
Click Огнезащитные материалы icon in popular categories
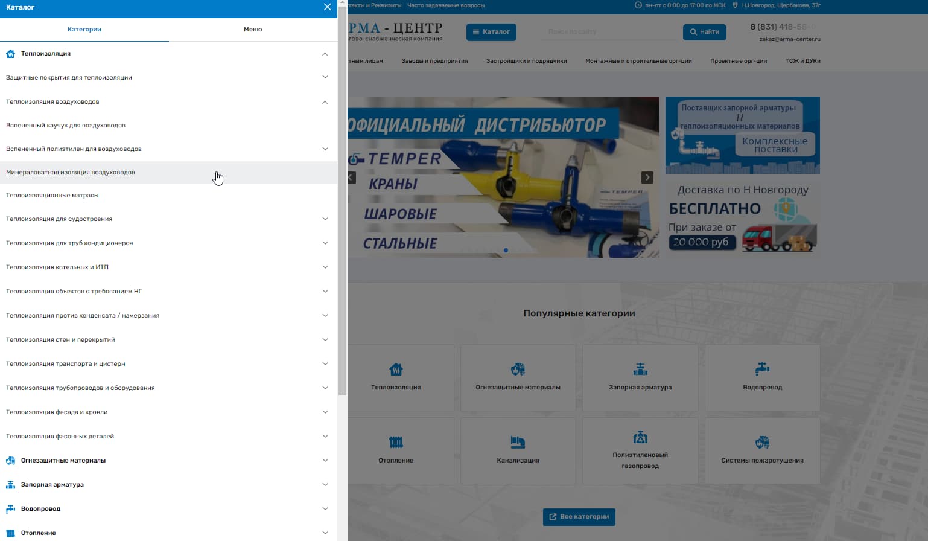coord(518,369)
